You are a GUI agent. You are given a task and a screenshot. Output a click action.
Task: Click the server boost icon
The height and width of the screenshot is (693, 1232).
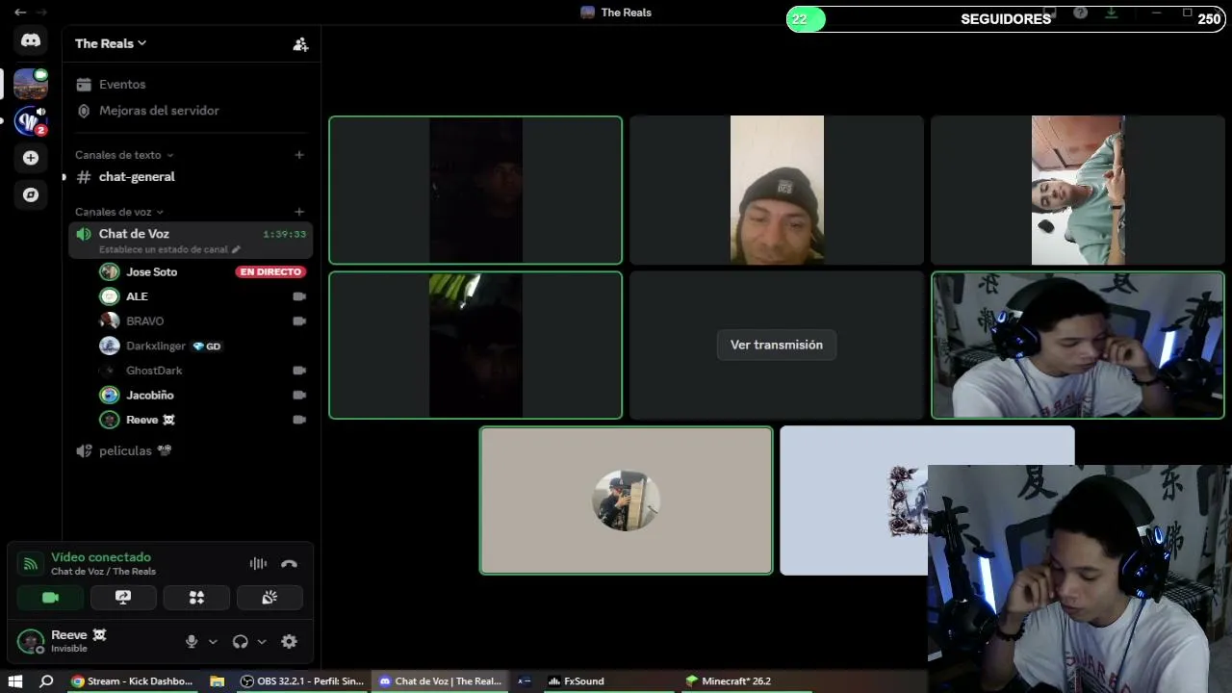84,111
